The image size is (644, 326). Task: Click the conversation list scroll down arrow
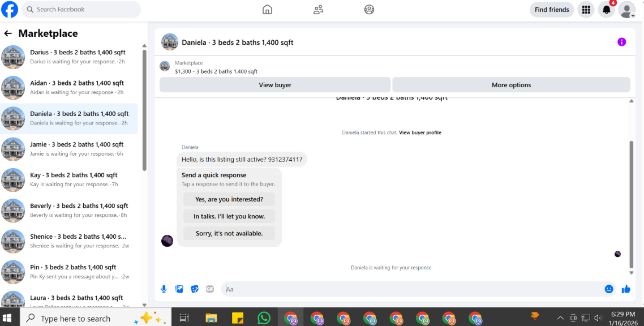(144, 304)
